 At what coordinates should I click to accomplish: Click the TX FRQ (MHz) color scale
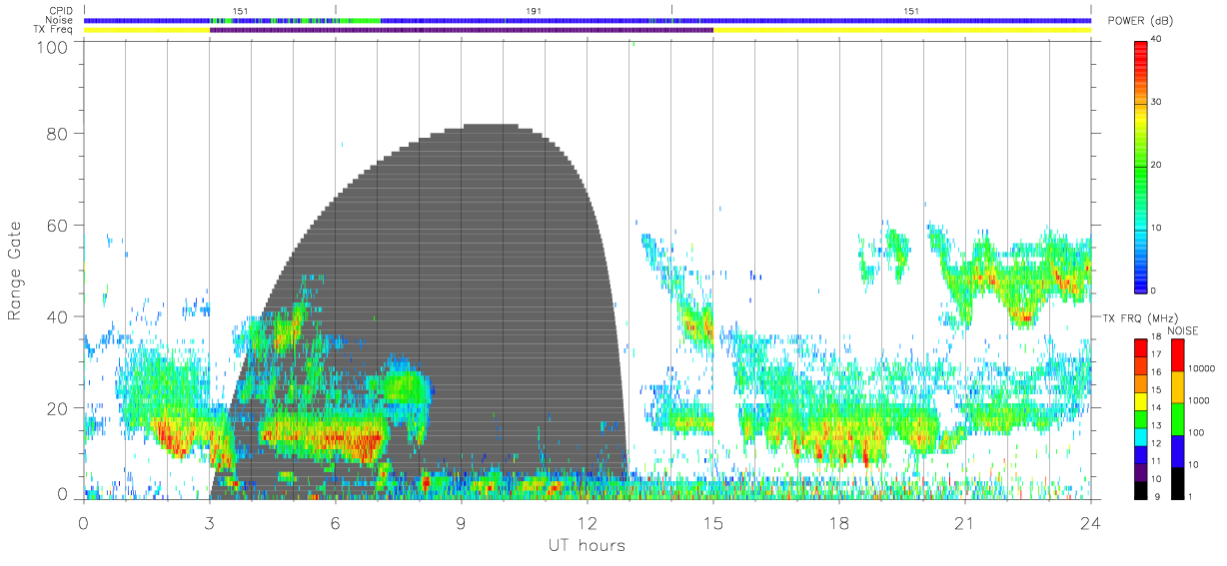point(1141,419)
